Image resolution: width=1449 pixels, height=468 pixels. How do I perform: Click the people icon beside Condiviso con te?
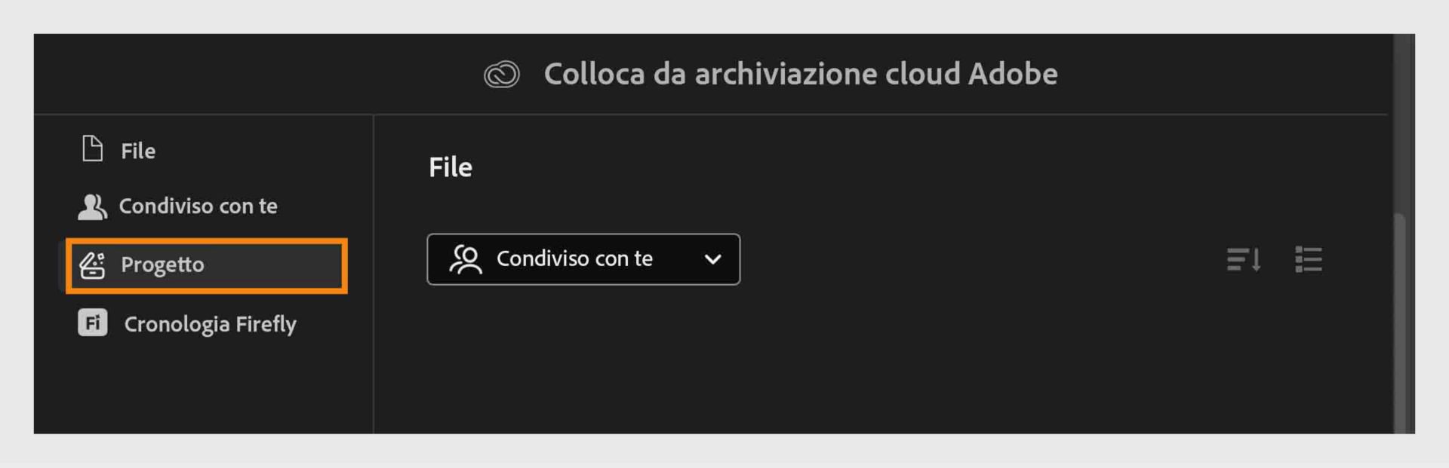click(x=92, y=205)
